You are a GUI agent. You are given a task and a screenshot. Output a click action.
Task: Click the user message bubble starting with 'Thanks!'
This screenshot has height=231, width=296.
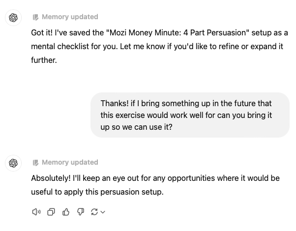[190, 115]
